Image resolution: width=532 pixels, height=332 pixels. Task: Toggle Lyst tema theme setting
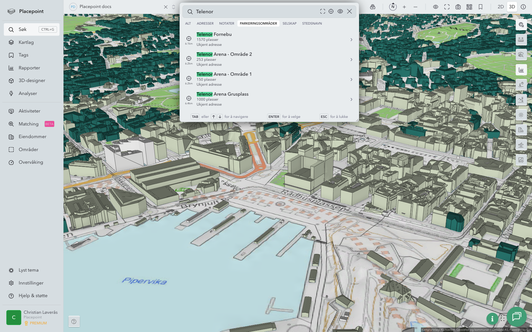[x=29, y=270]
